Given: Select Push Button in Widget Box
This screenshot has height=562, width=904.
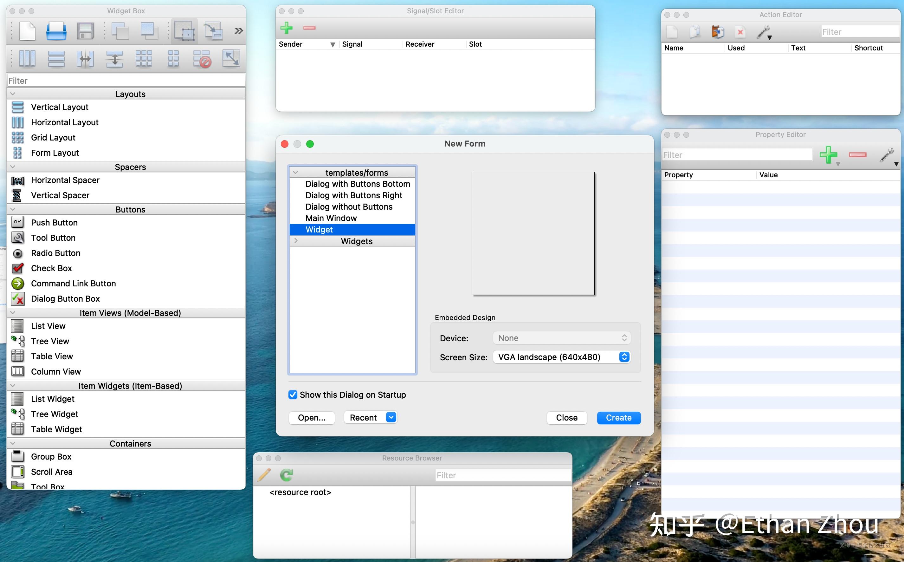Looking at the screenshot, I should click(54, 222).
